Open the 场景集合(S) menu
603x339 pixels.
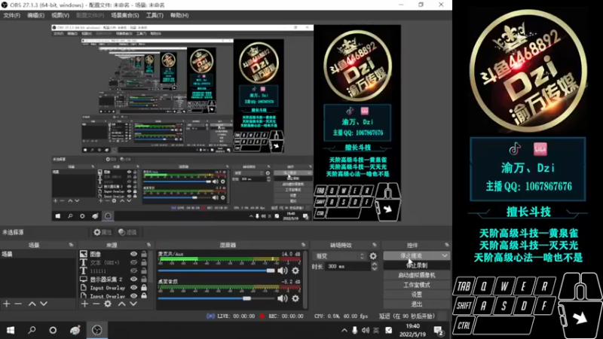coord(125,15)
